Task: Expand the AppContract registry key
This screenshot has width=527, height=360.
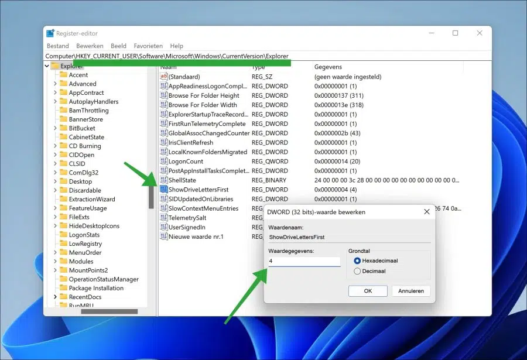Action: pos(55,92)
